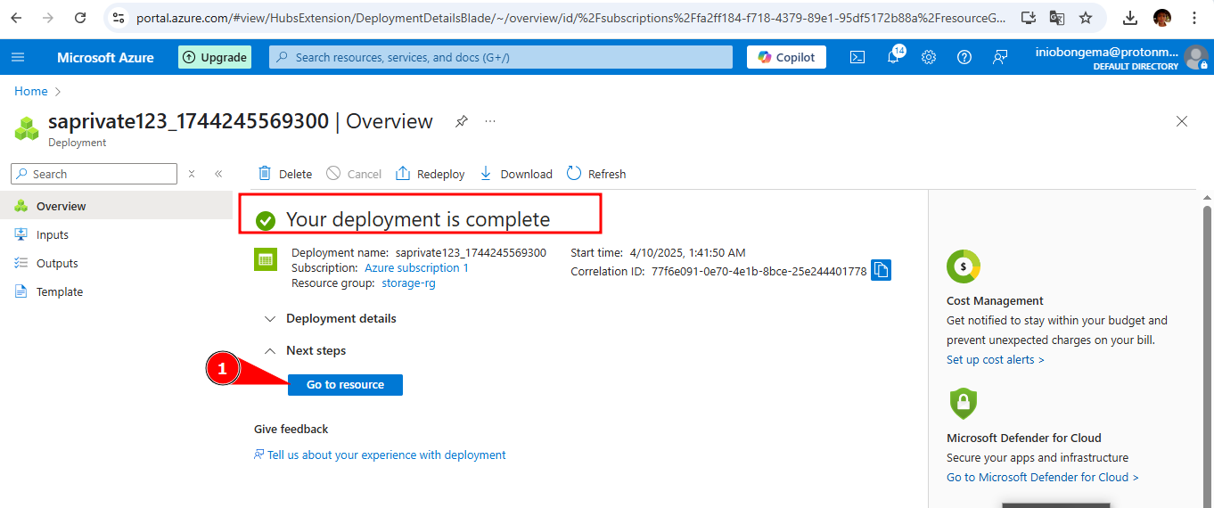Bookmark this page with the star
The height and width of the screenshot is (508, 1214).
click(x=1086, y=18)
